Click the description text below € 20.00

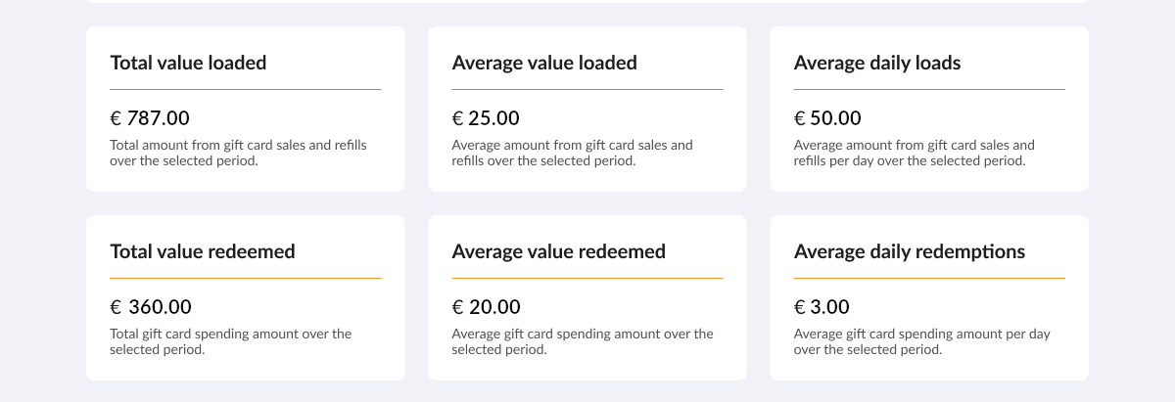583,341
